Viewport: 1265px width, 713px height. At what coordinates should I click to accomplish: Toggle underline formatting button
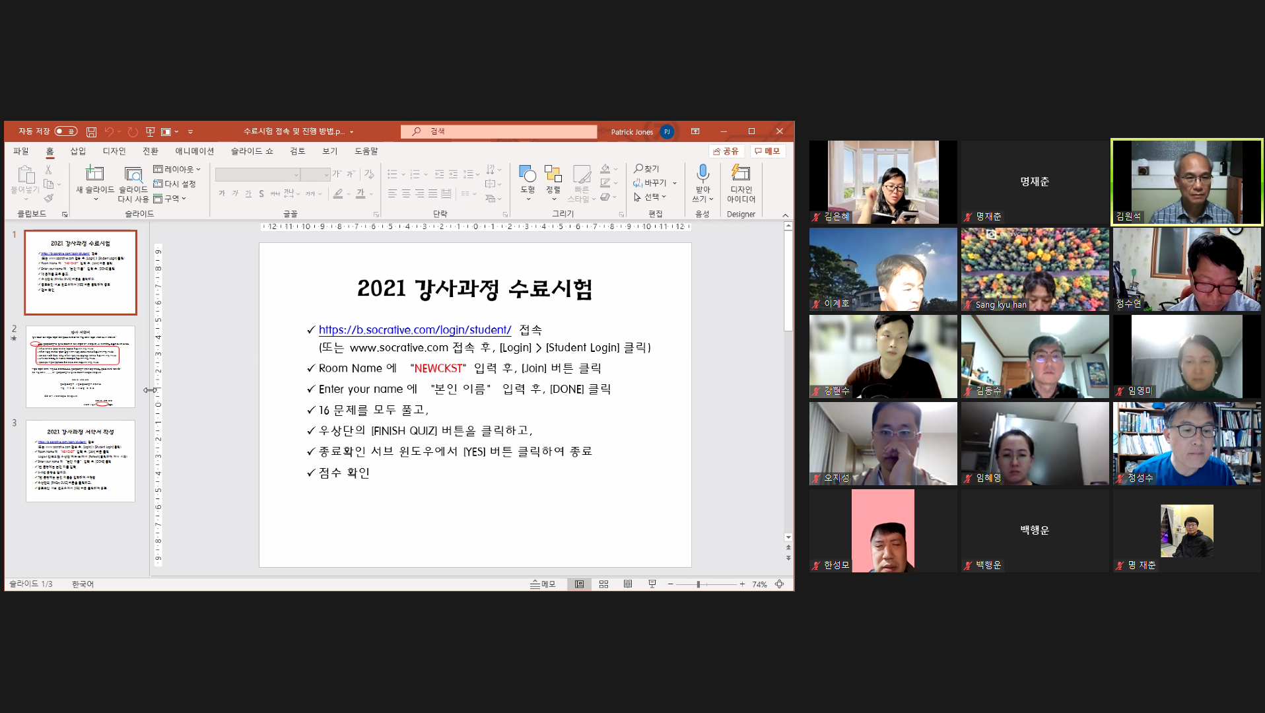(248, 193)
